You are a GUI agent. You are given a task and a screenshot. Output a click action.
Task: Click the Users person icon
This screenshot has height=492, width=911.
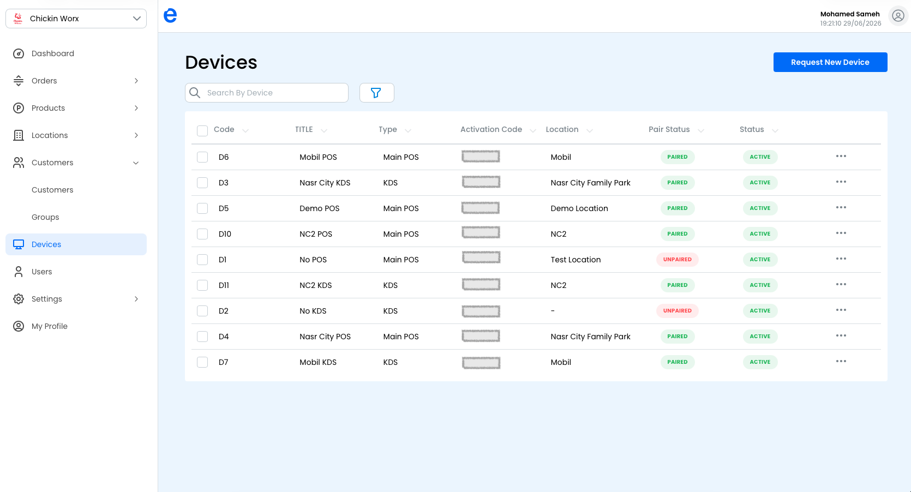point(19,272)
